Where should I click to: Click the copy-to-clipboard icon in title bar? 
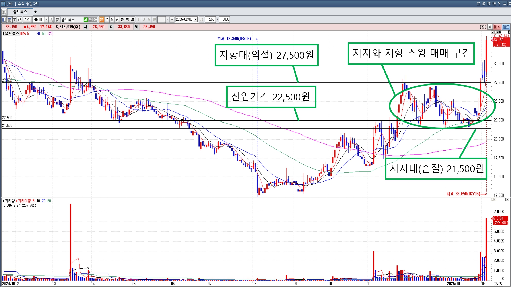[x=483, y=3]
